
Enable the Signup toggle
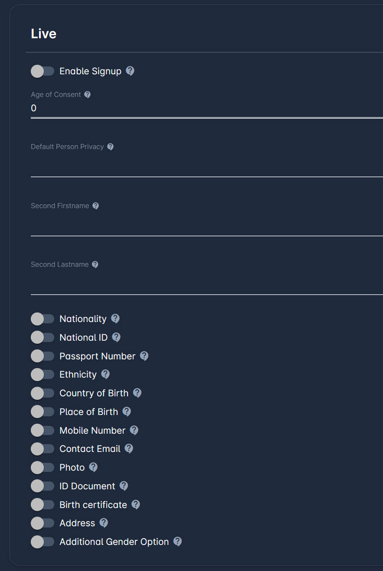pyautogui.click(x=42, y=71)
